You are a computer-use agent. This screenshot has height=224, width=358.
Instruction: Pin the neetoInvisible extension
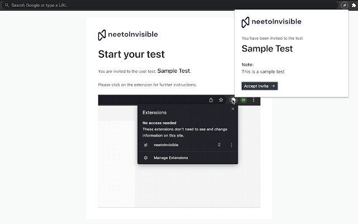pos(219,145)
